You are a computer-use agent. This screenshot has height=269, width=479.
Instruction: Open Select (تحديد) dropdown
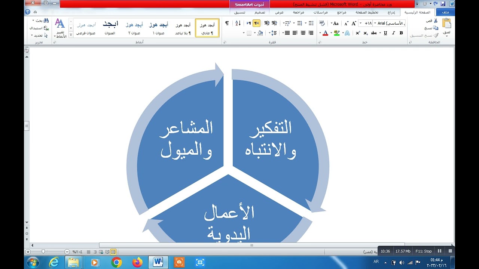click(40, 35)
